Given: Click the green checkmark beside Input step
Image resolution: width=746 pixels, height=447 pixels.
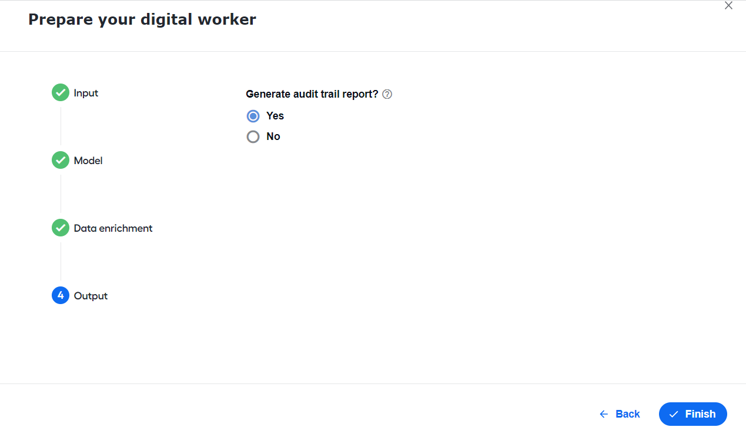Looking at the screenshot, I should tap(61, 92).
